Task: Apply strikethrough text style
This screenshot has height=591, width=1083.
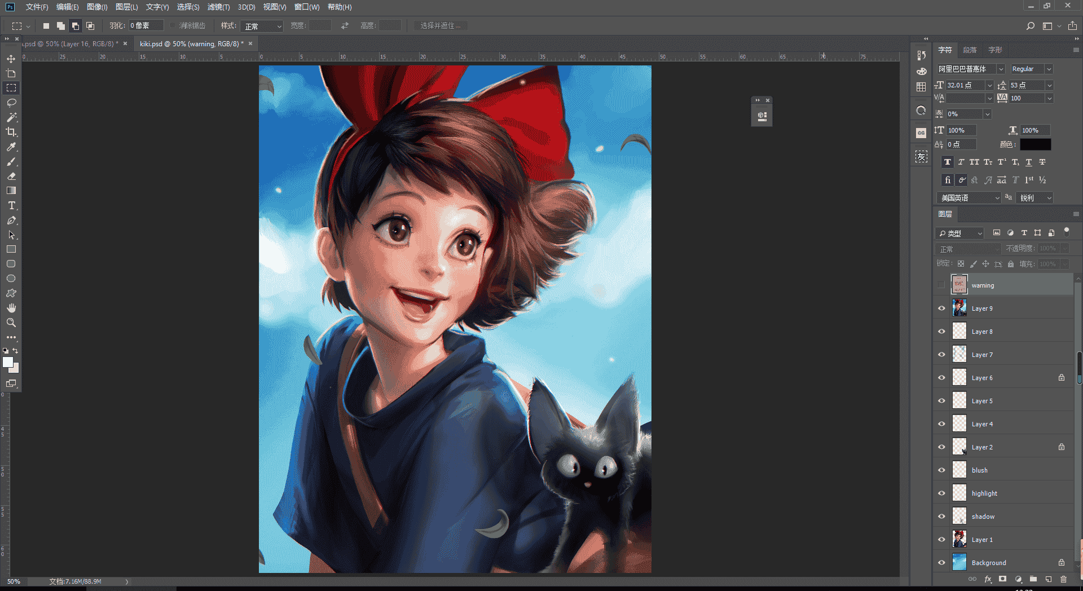Action: tap(1042, 162)
